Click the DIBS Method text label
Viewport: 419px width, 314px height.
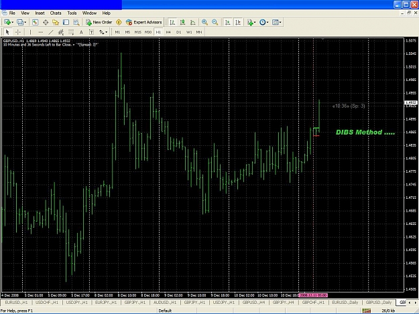tap(365, 133)
